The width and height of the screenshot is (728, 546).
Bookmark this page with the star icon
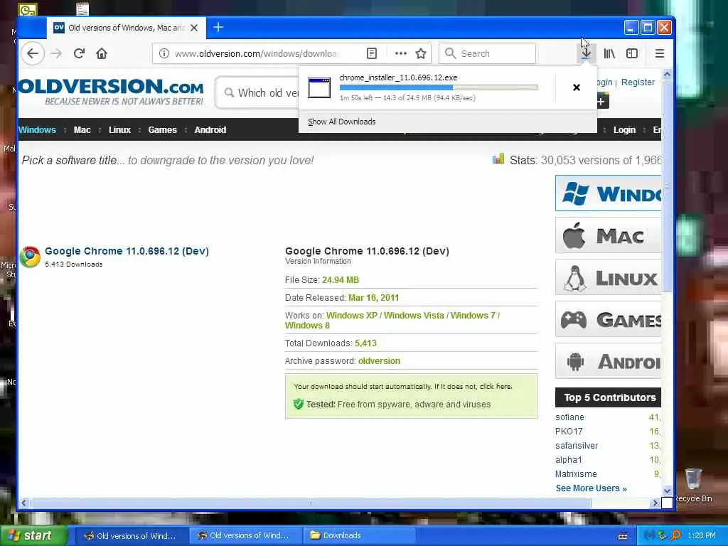[421, 53]
